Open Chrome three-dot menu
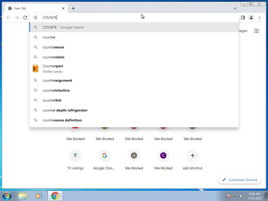Image resolution: width=268 pixels, height=201 pixels. click(x=260, y=18)
